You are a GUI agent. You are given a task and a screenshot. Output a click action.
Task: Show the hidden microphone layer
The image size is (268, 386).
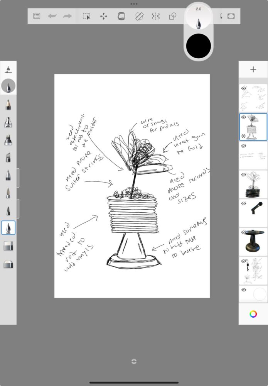pyautogui.click(x=243, y=203)
